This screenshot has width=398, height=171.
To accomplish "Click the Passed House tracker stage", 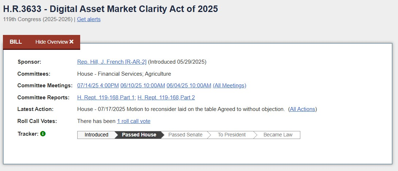I will (139, 135).
